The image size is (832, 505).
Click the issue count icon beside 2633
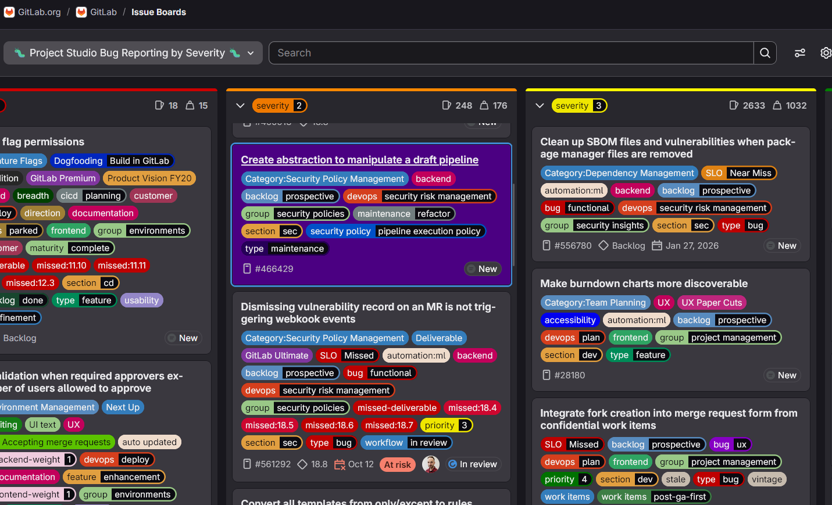(734, 105)
